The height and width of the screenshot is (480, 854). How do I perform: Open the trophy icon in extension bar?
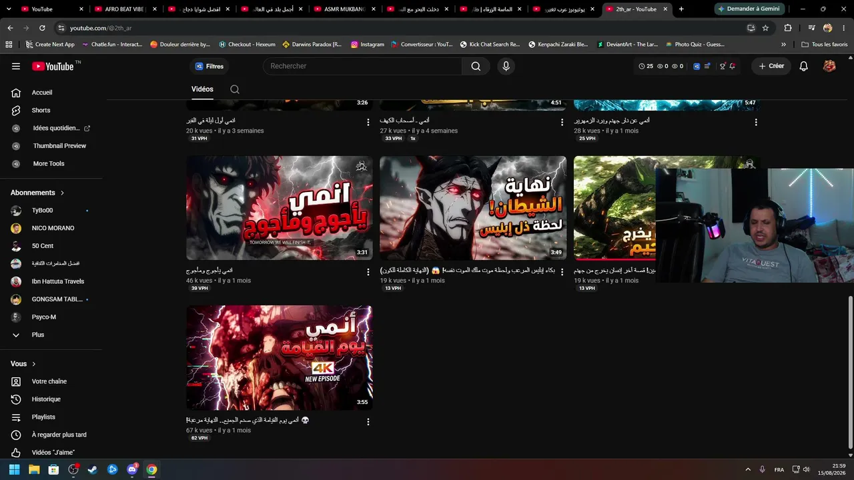point(722,66)
